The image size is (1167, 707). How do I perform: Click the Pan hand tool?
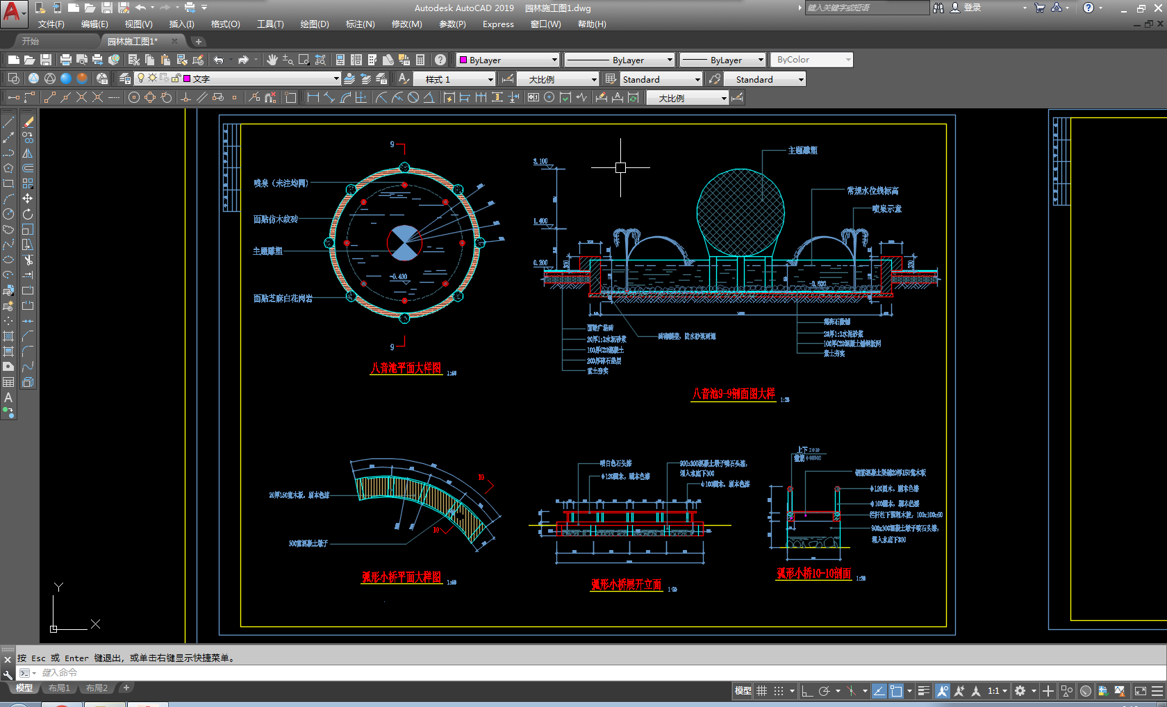coord(272,60)
